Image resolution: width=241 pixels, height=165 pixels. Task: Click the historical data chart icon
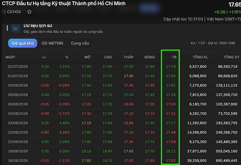coord(16,28)
